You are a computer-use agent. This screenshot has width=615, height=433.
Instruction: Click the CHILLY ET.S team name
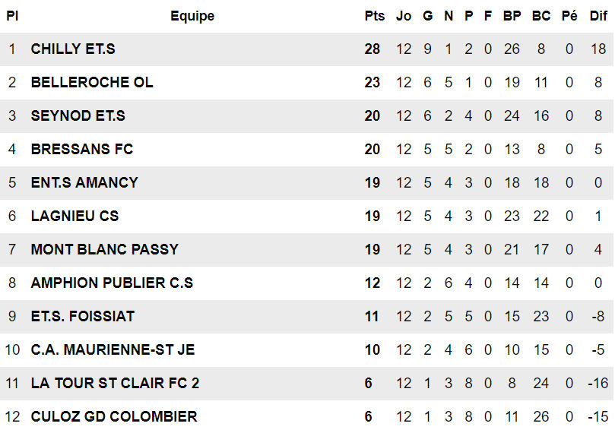click(x=73, y=49)
